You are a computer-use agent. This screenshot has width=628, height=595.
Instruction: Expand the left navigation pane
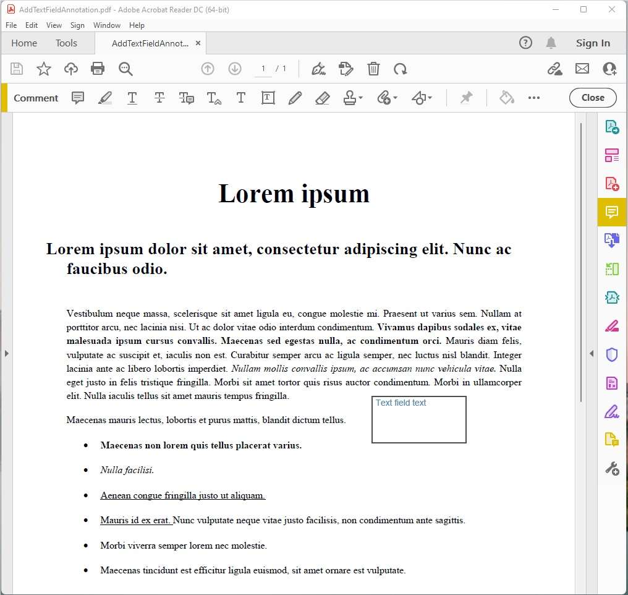(x=6, y=353)
